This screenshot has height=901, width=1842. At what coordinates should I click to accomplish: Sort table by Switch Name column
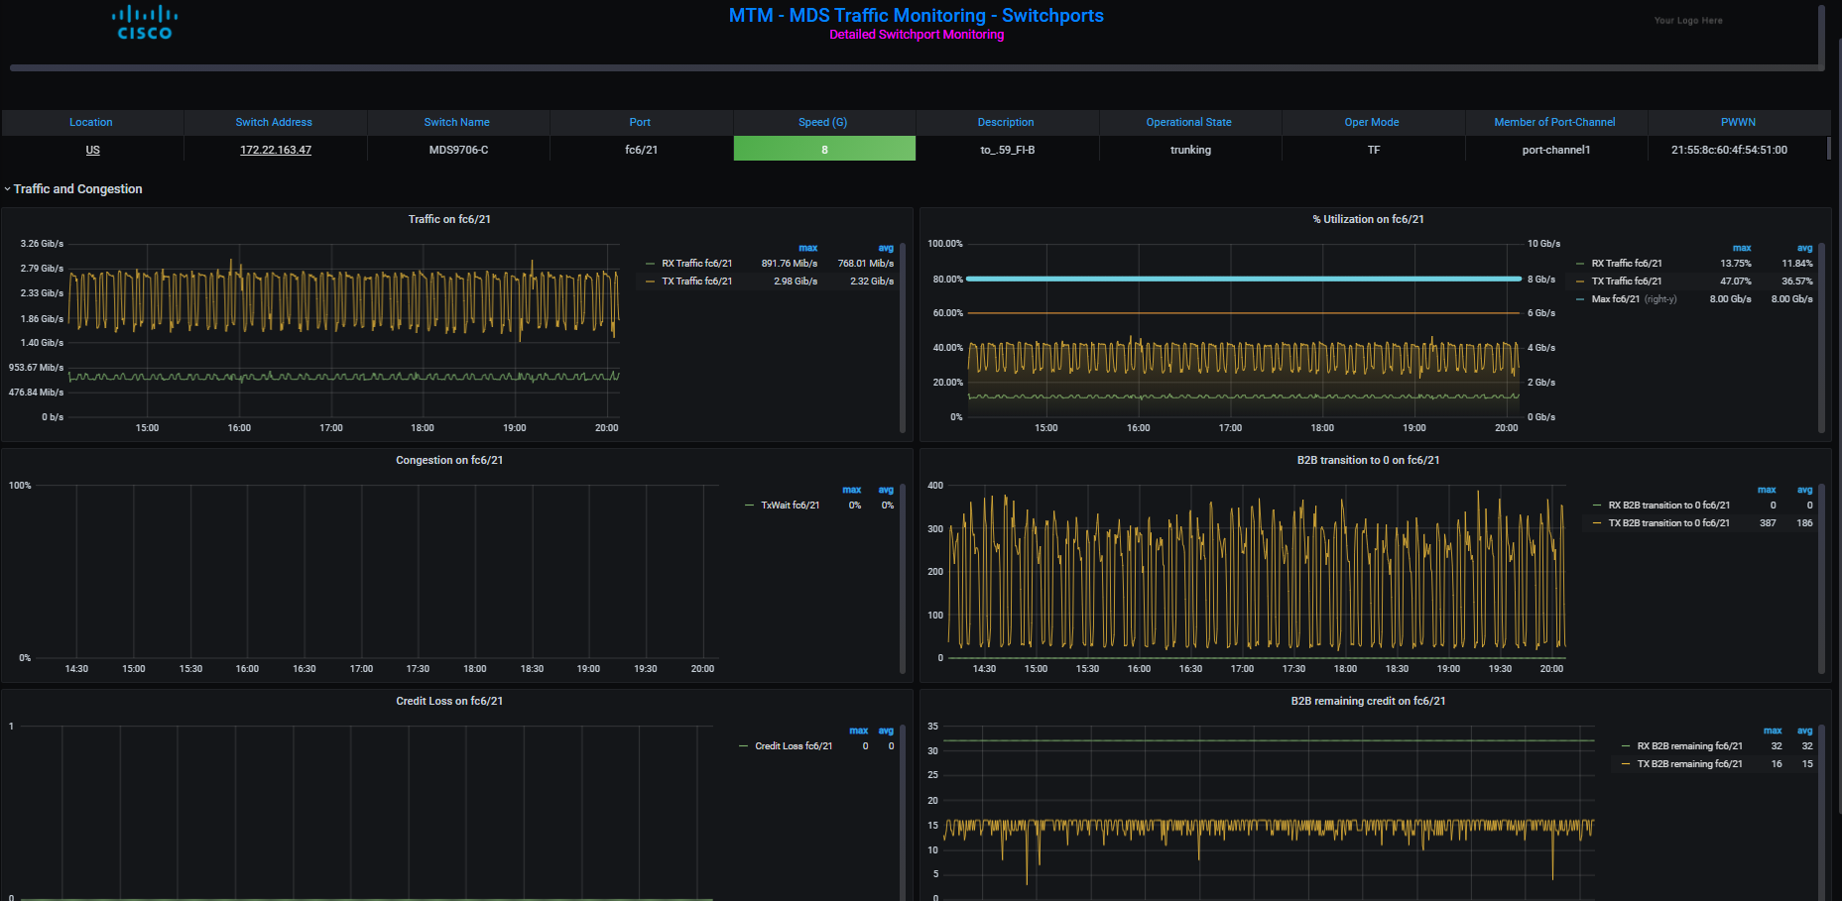point(456,122)
